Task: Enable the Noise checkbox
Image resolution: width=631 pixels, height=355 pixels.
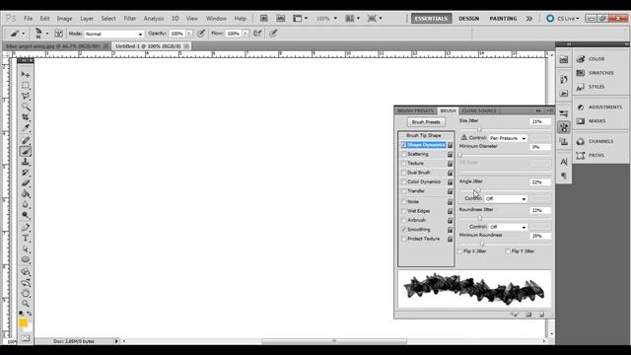Action: [x=403, y=201]
